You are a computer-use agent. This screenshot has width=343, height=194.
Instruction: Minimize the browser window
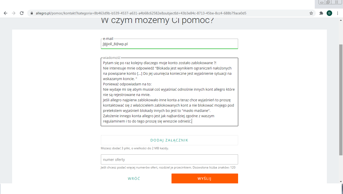point(322,2)
